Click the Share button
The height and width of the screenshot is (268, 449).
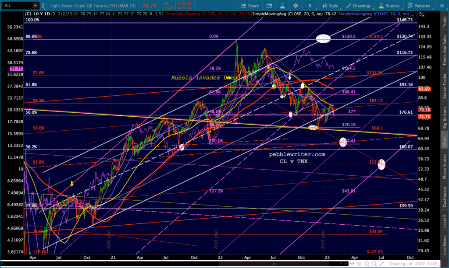(249, 6)
